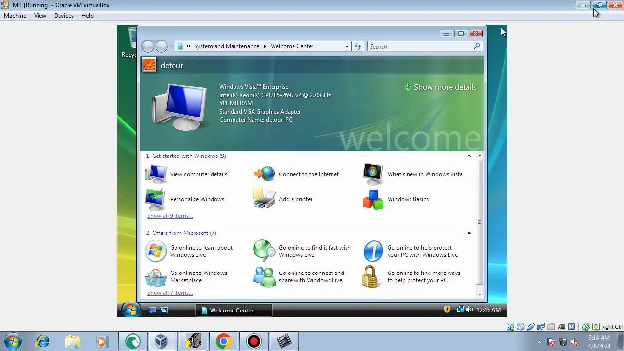Click Show more details link
The height and width of the screenshot is (351, 624).
441,87
